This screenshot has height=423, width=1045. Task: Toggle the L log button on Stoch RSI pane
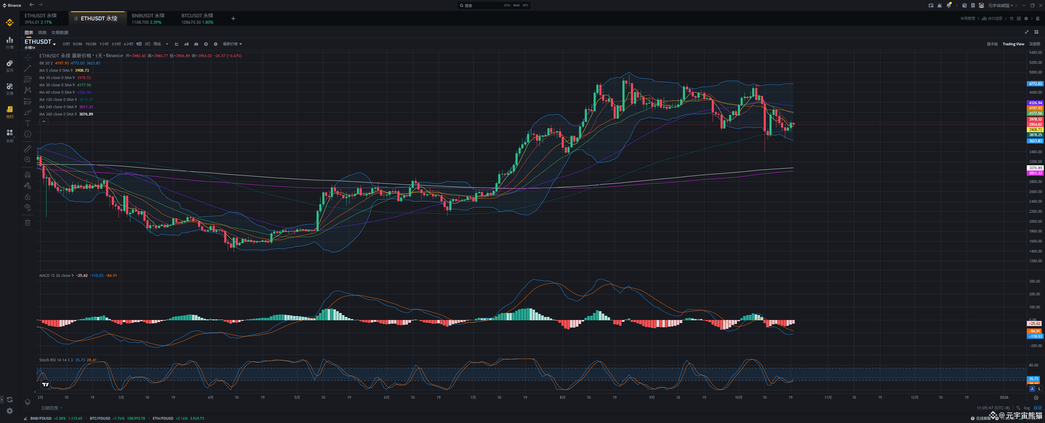[x=1039, y=388]
